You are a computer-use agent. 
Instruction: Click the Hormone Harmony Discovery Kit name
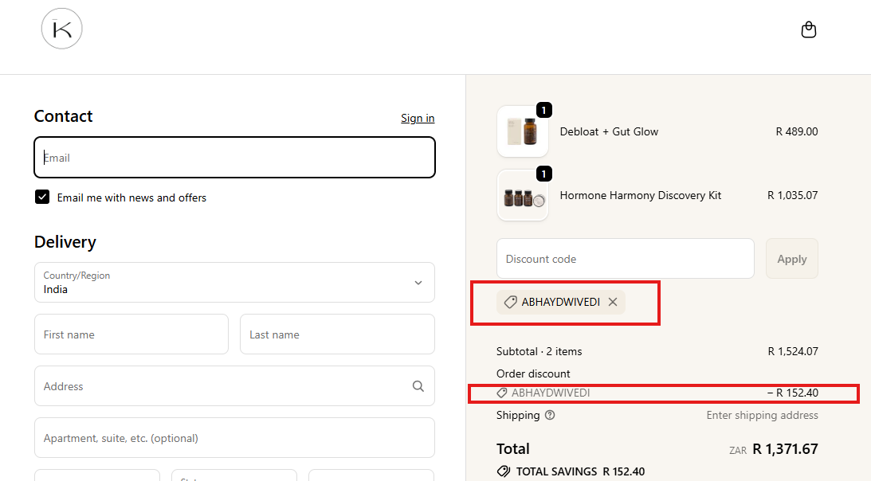[x=641, y=196]
